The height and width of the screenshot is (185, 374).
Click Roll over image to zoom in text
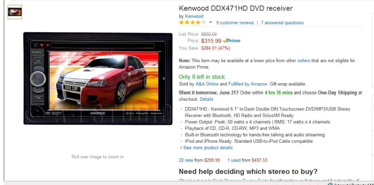coord(97,157)
